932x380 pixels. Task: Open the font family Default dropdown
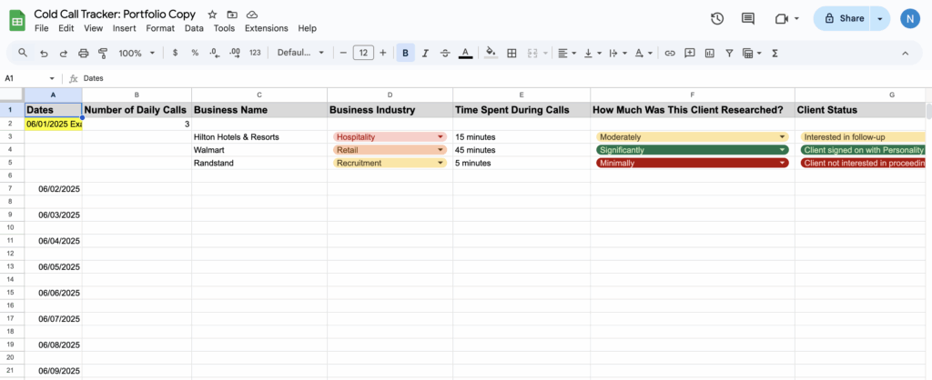click(300, 53)
